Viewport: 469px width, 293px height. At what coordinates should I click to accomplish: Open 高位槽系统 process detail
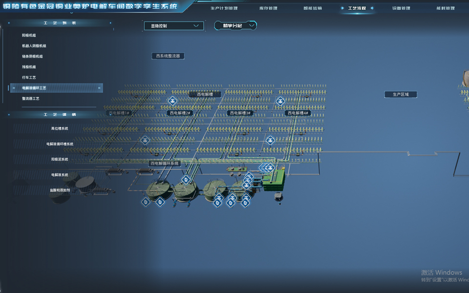pos(60,128)
